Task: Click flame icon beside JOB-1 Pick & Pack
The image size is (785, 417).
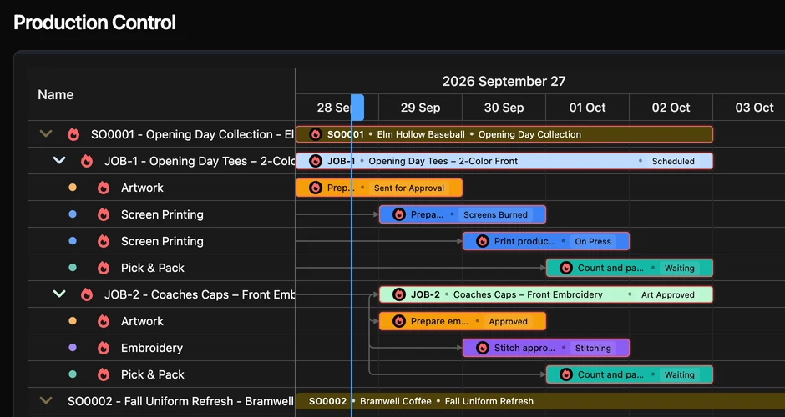Action: 104,268
